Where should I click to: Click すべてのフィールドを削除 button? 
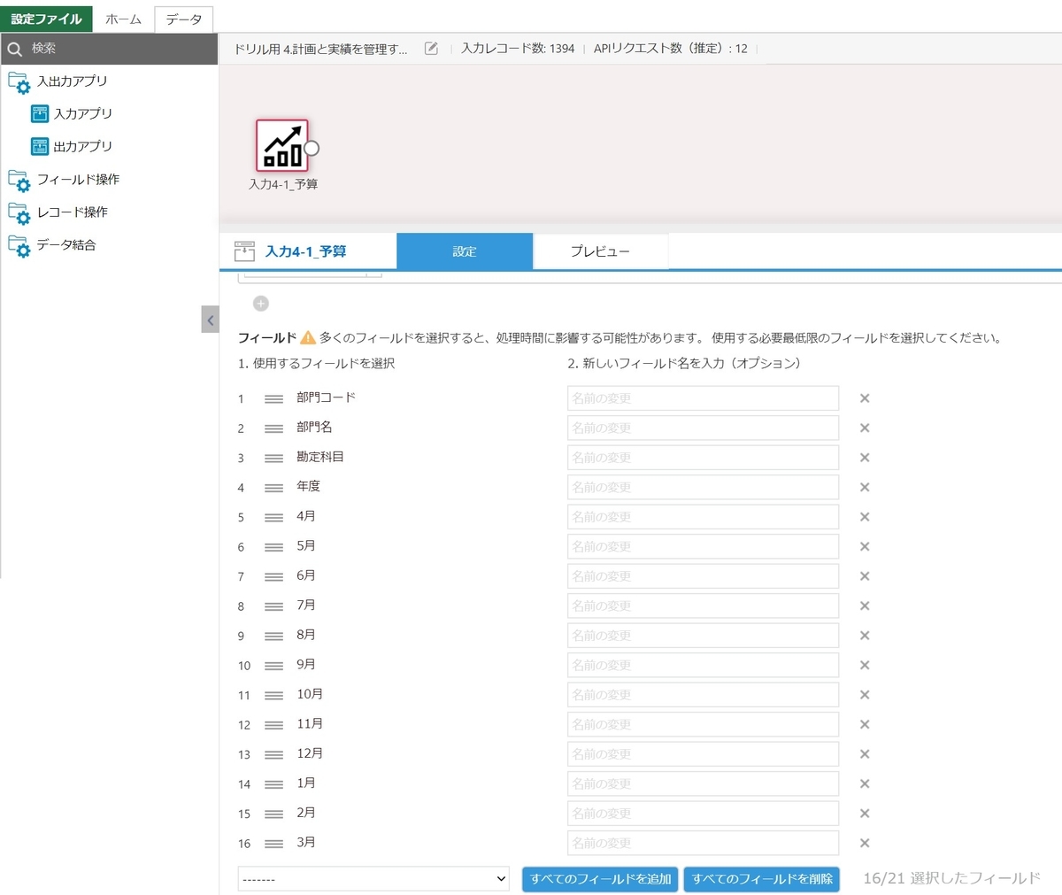tap(762, 879)
